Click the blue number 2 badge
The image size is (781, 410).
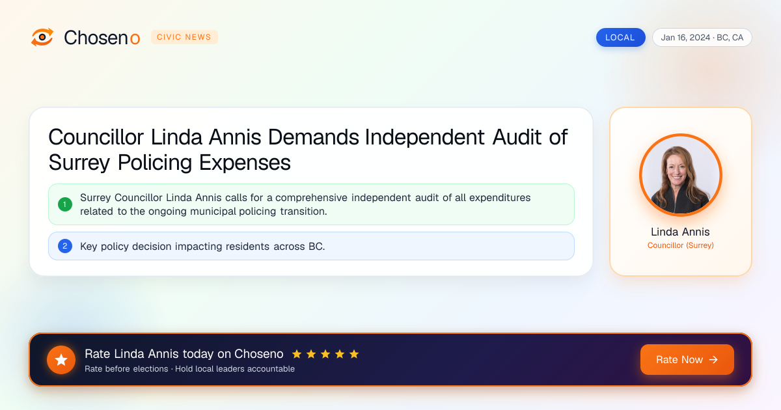coord(65,246)
